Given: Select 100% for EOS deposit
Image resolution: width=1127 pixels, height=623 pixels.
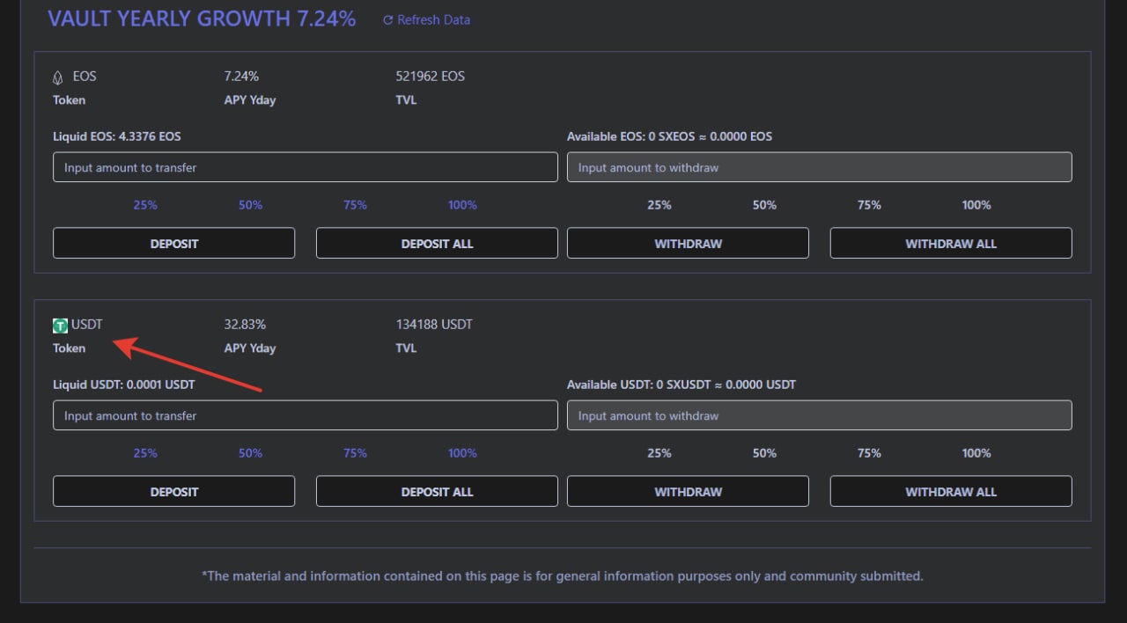Looking at the screenshot, I should (x=462, y=205).
